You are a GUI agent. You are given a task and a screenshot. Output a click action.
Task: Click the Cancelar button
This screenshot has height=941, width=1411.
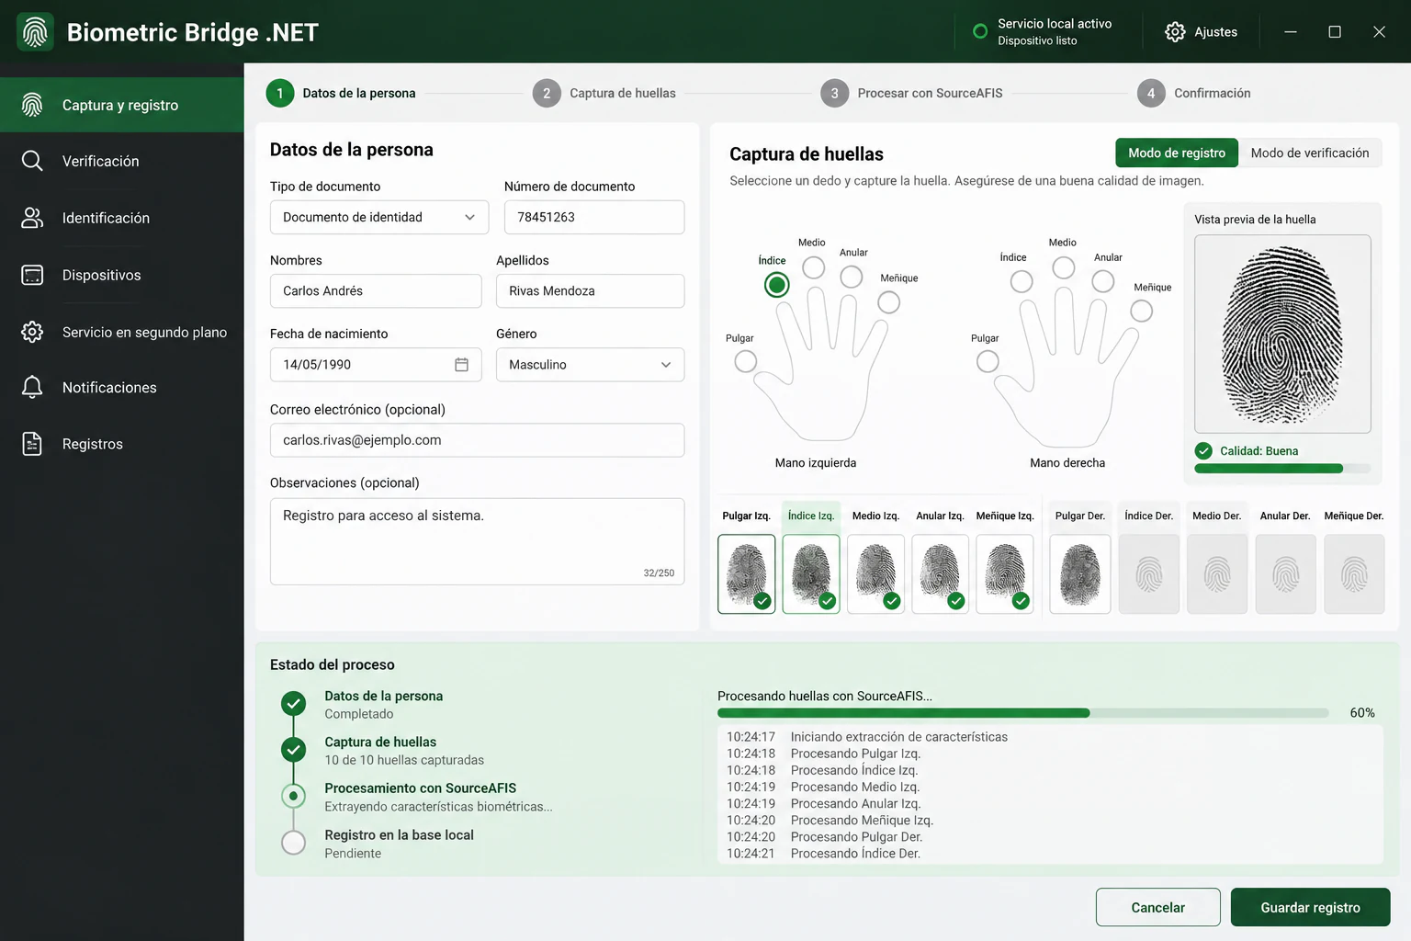1158,907
